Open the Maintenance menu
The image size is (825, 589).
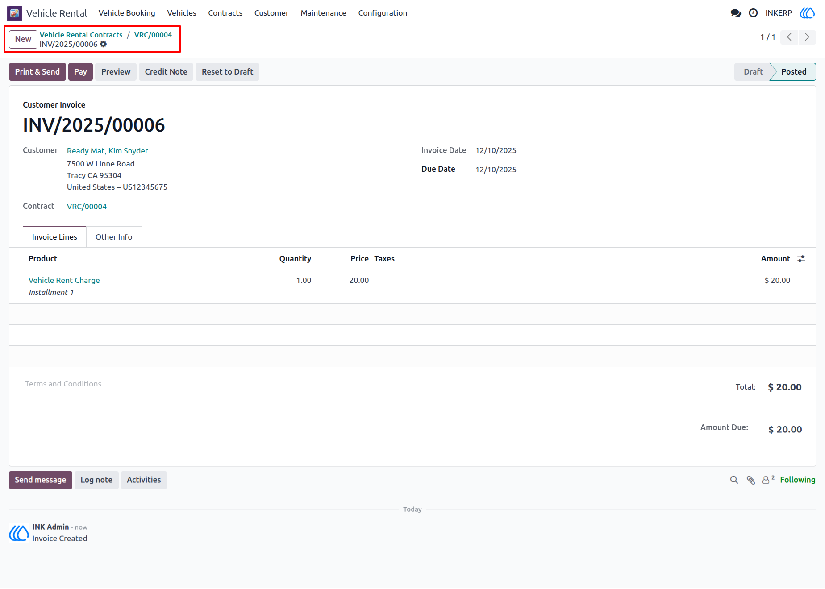pos(323,13)
